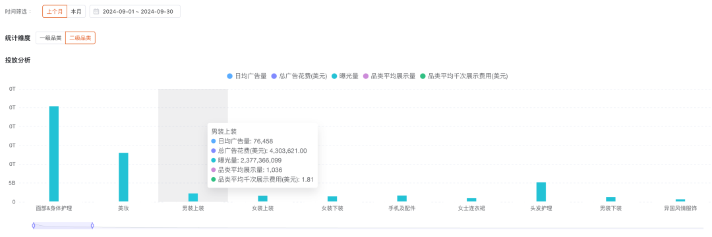The height and width of the screenshot is (237, 712).
Task: Click the 面部&身体护理 axis label
Action: click(54, 209)
